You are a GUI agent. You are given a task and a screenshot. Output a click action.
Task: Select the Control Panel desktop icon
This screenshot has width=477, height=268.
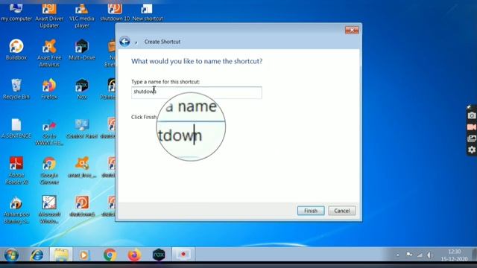pos(82,128)
